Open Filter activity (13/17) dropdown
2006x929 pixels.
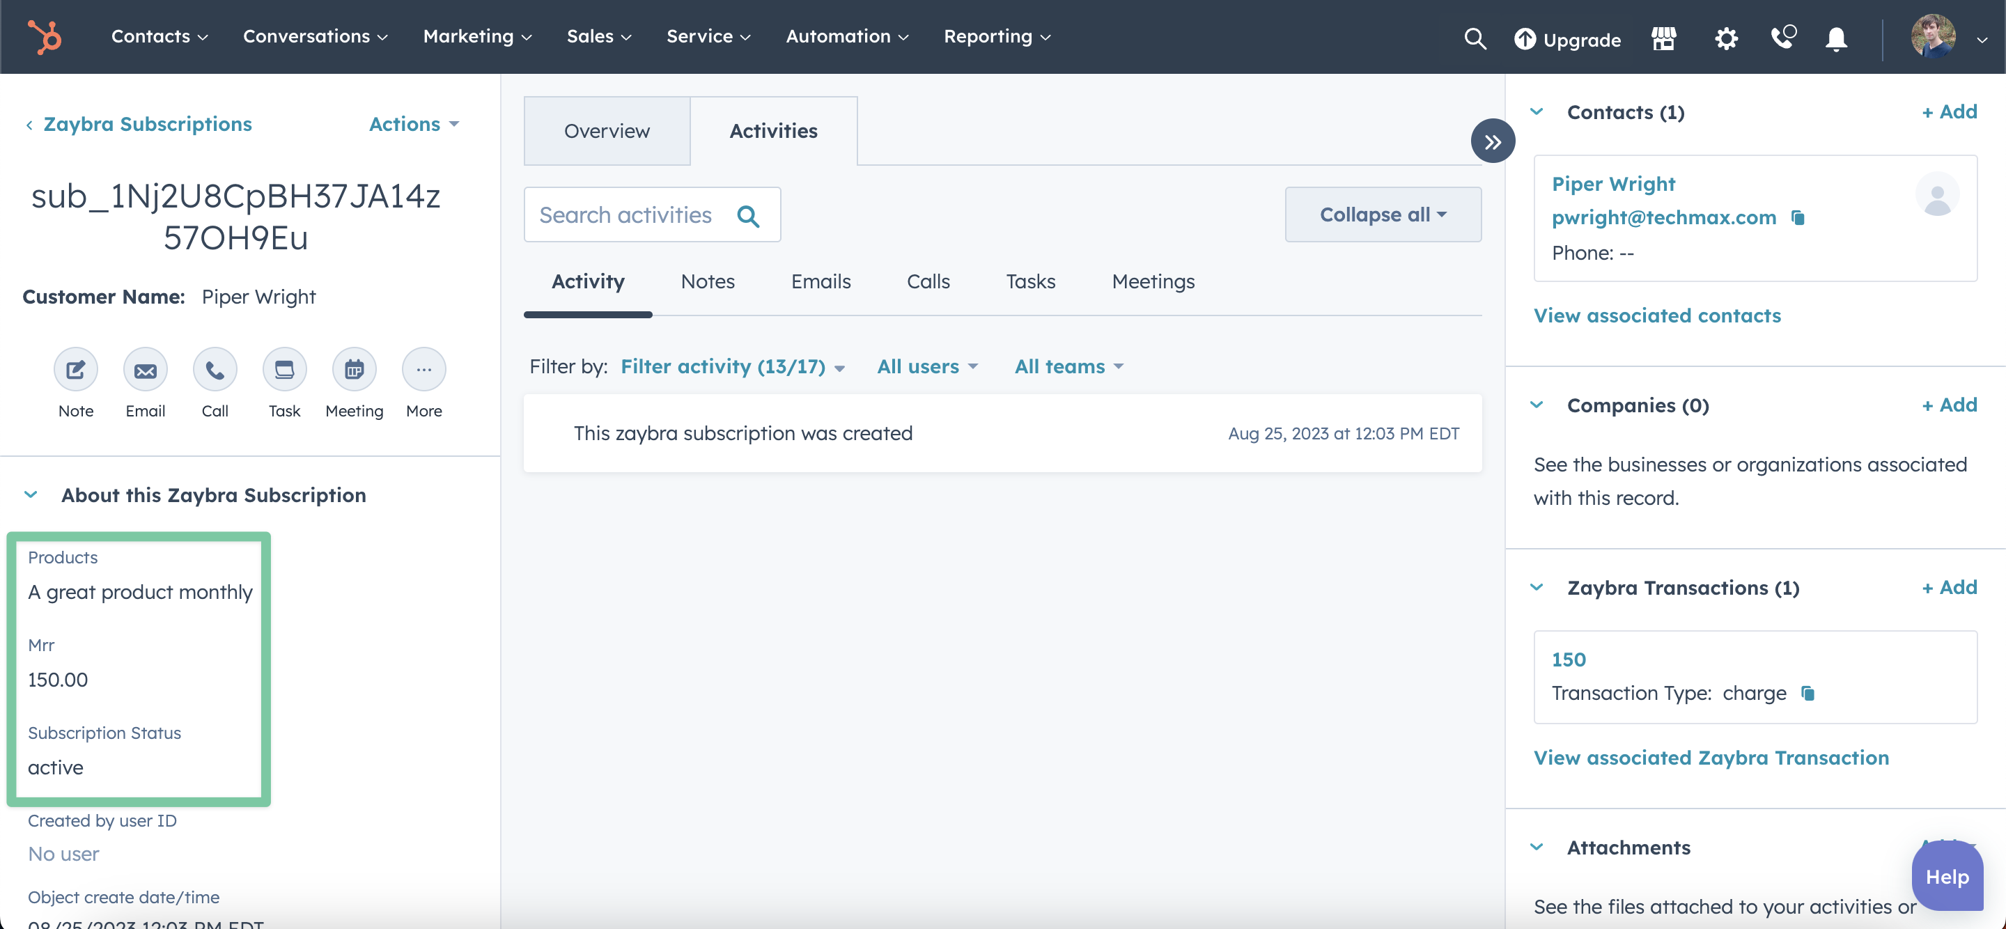pyautogui.click(x=732, y=367)
